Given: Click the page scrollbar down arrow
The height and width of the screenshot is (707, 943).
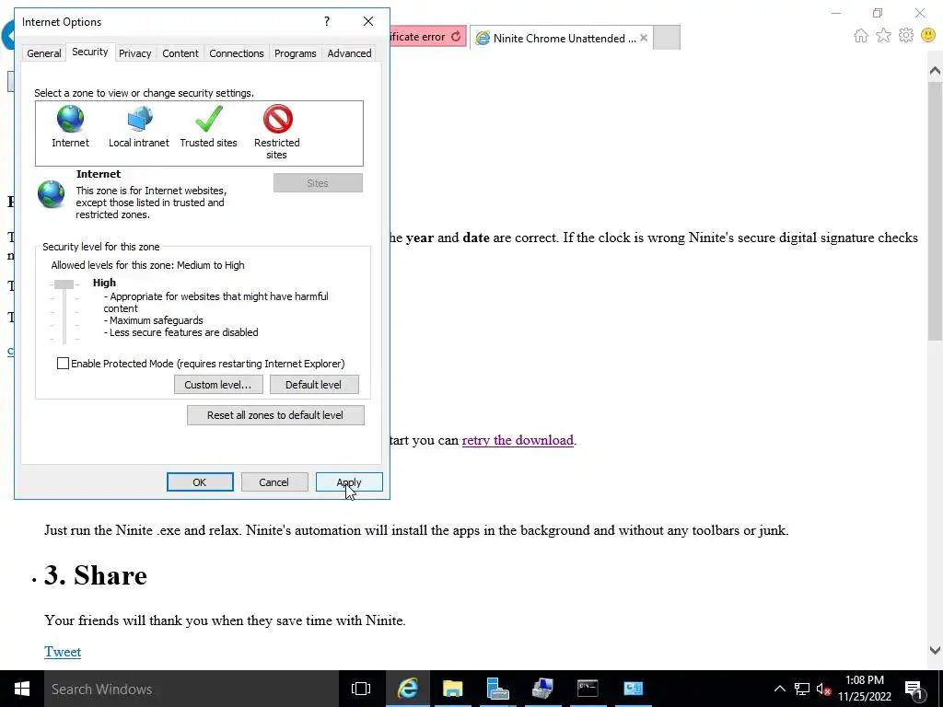Looking at the screenshot, I should pyautogui.click(x=935, y=650).
